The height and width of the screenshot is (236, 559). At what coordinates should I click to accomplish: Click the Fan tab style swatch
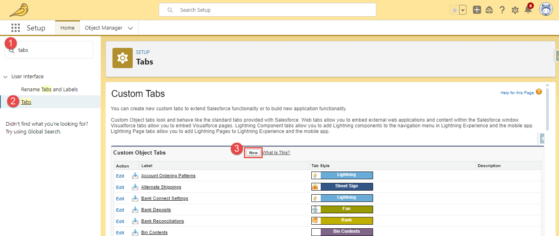tap(342, 209)
